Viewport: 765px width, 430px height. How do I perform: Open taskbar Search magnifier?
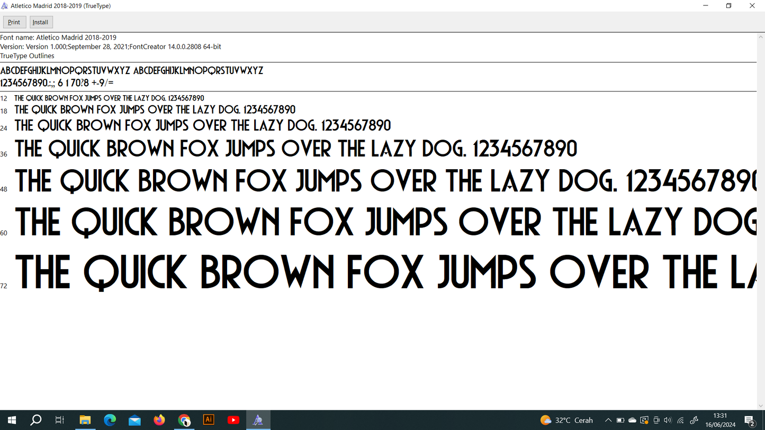pos(35,420)
